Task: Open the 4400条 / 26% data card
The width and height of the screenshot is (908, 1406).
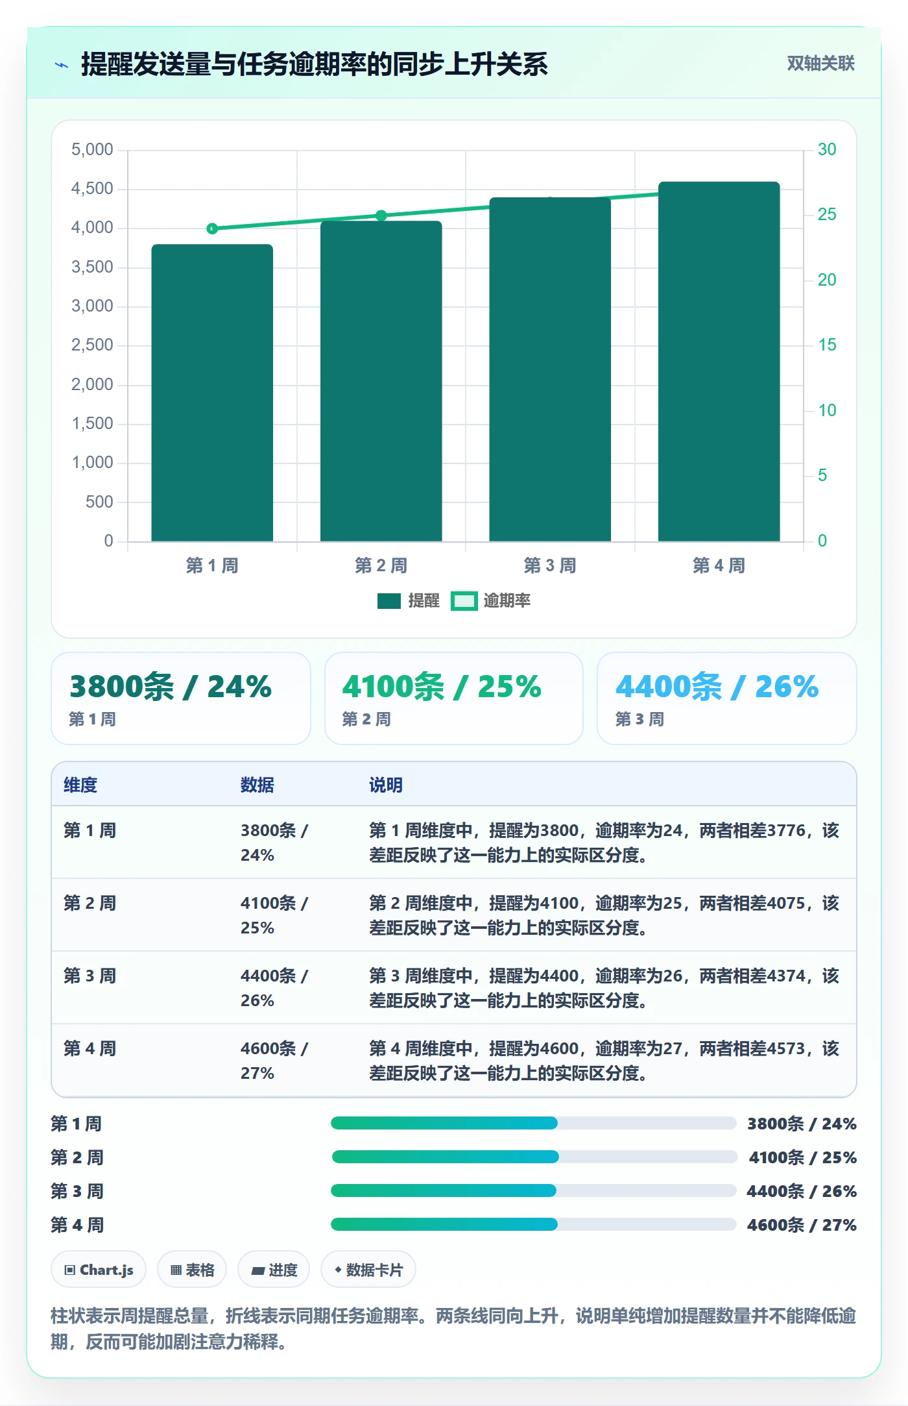Action: tap(727, 698)
